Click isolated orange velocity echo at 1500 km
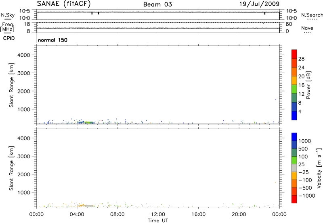 275,182
